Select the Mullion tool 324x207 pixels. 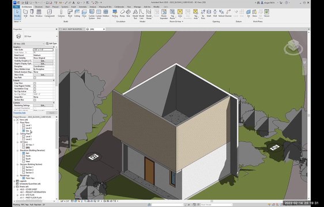pos(106,13)
